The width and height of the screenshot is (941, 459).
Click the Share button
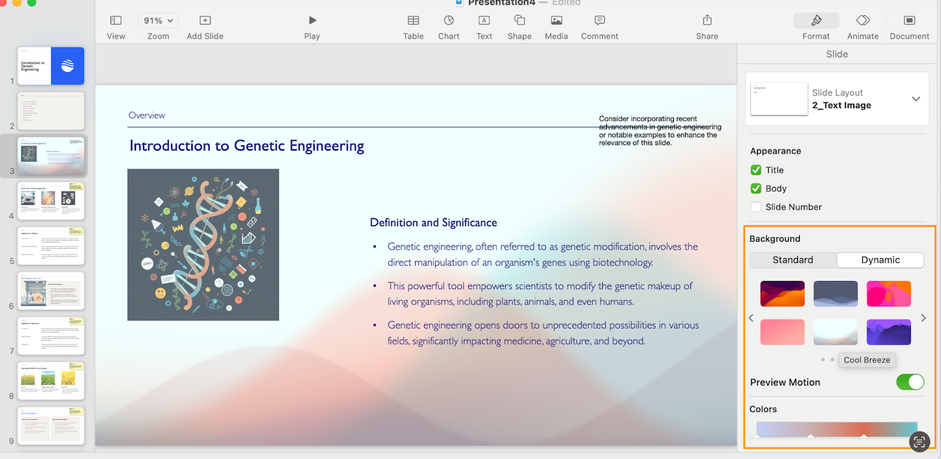(x=707, y=21)
